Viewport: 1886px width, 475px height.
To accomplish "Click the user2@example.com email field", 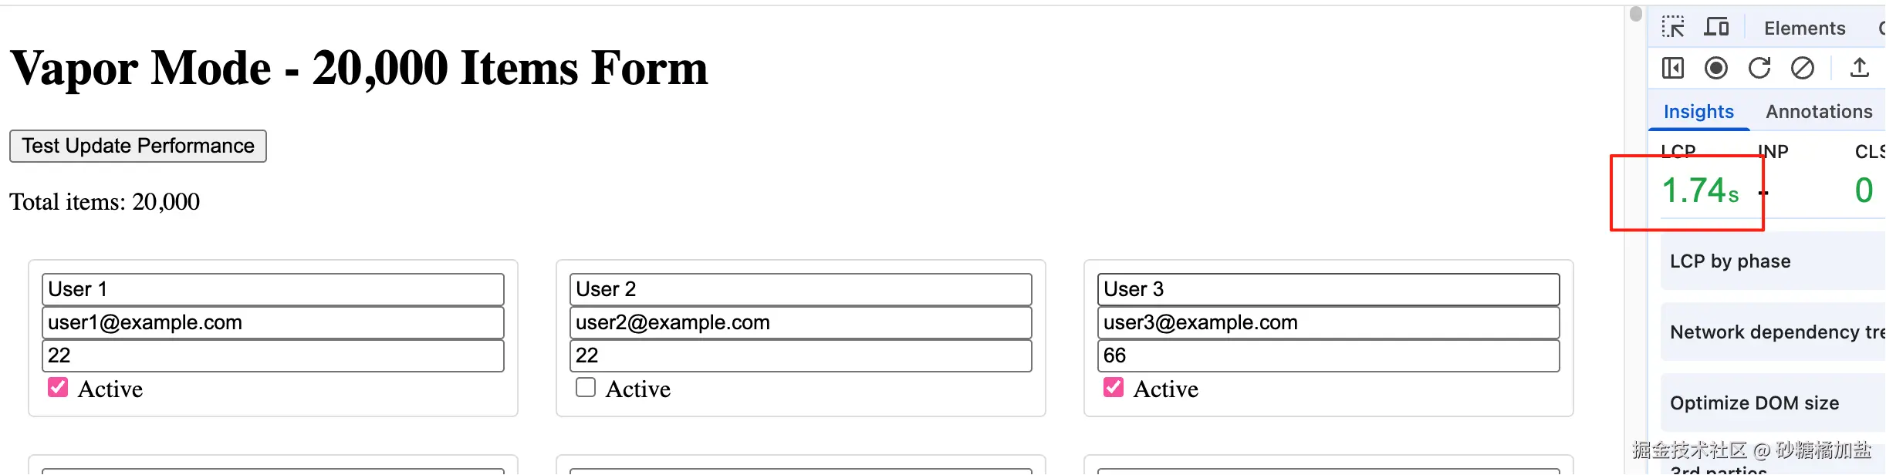I will pyautogui.click(x=801, y=322).
